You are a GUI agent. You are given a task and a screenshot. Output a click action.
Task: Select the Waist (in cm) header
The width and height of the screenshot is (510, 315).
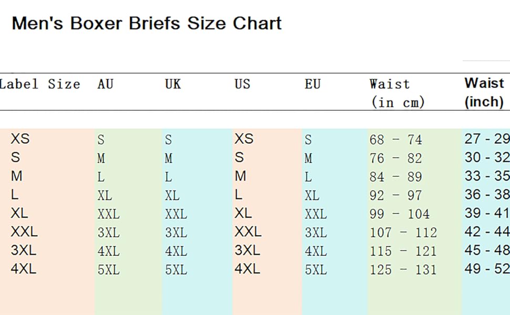click(397, 93)
